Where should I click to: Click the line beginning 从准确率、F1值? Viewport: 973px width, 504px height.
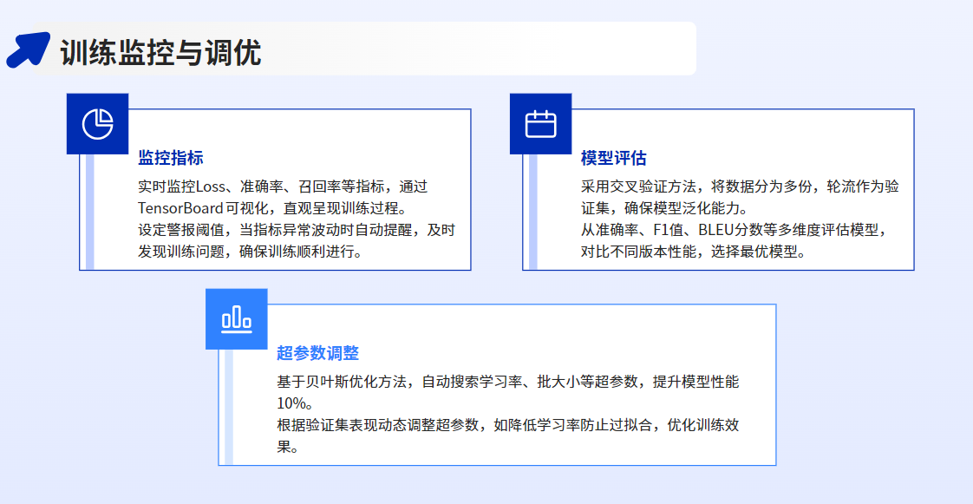[x=735, y=230]
